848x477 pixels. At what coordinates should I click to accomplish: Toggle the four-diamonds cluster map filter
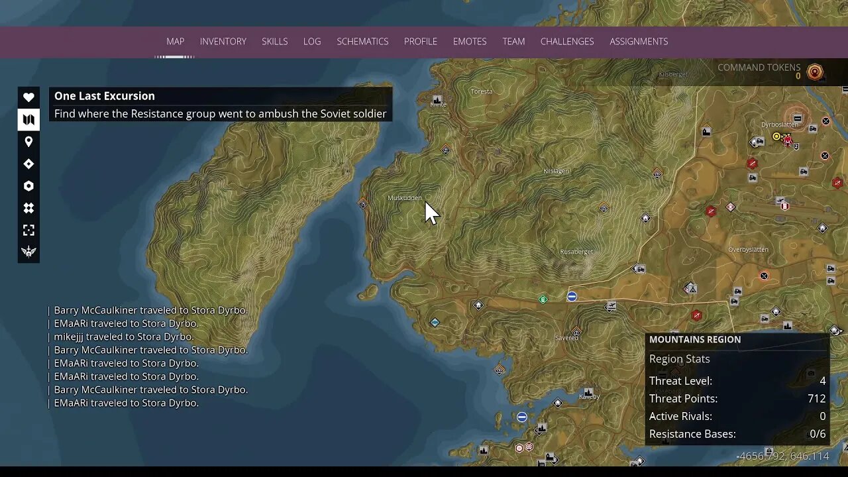(28, 208)
